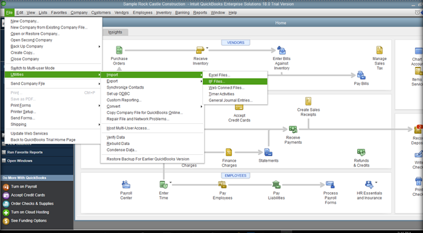423x233 pixels.
Task: Click See Funding Options link
Action: [29, 221]
